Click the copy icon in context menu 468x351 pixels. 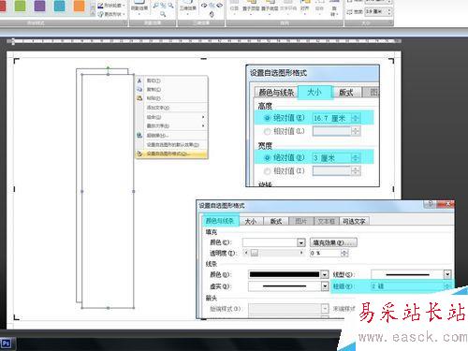tap(139, 90)
